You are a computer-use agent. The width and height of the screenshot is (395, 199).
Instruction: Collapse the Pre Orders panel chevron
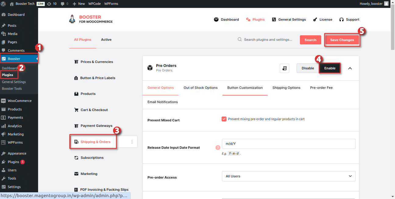pyautogui.click(x=350, y=68)
